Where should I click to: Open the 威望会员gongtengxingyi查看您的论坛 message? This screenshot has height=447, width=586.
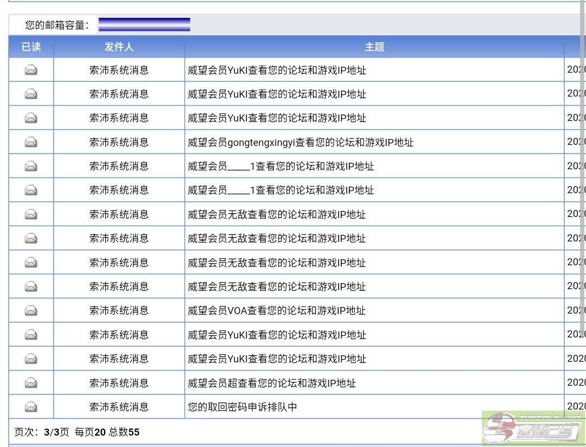(x=301, y=143)
